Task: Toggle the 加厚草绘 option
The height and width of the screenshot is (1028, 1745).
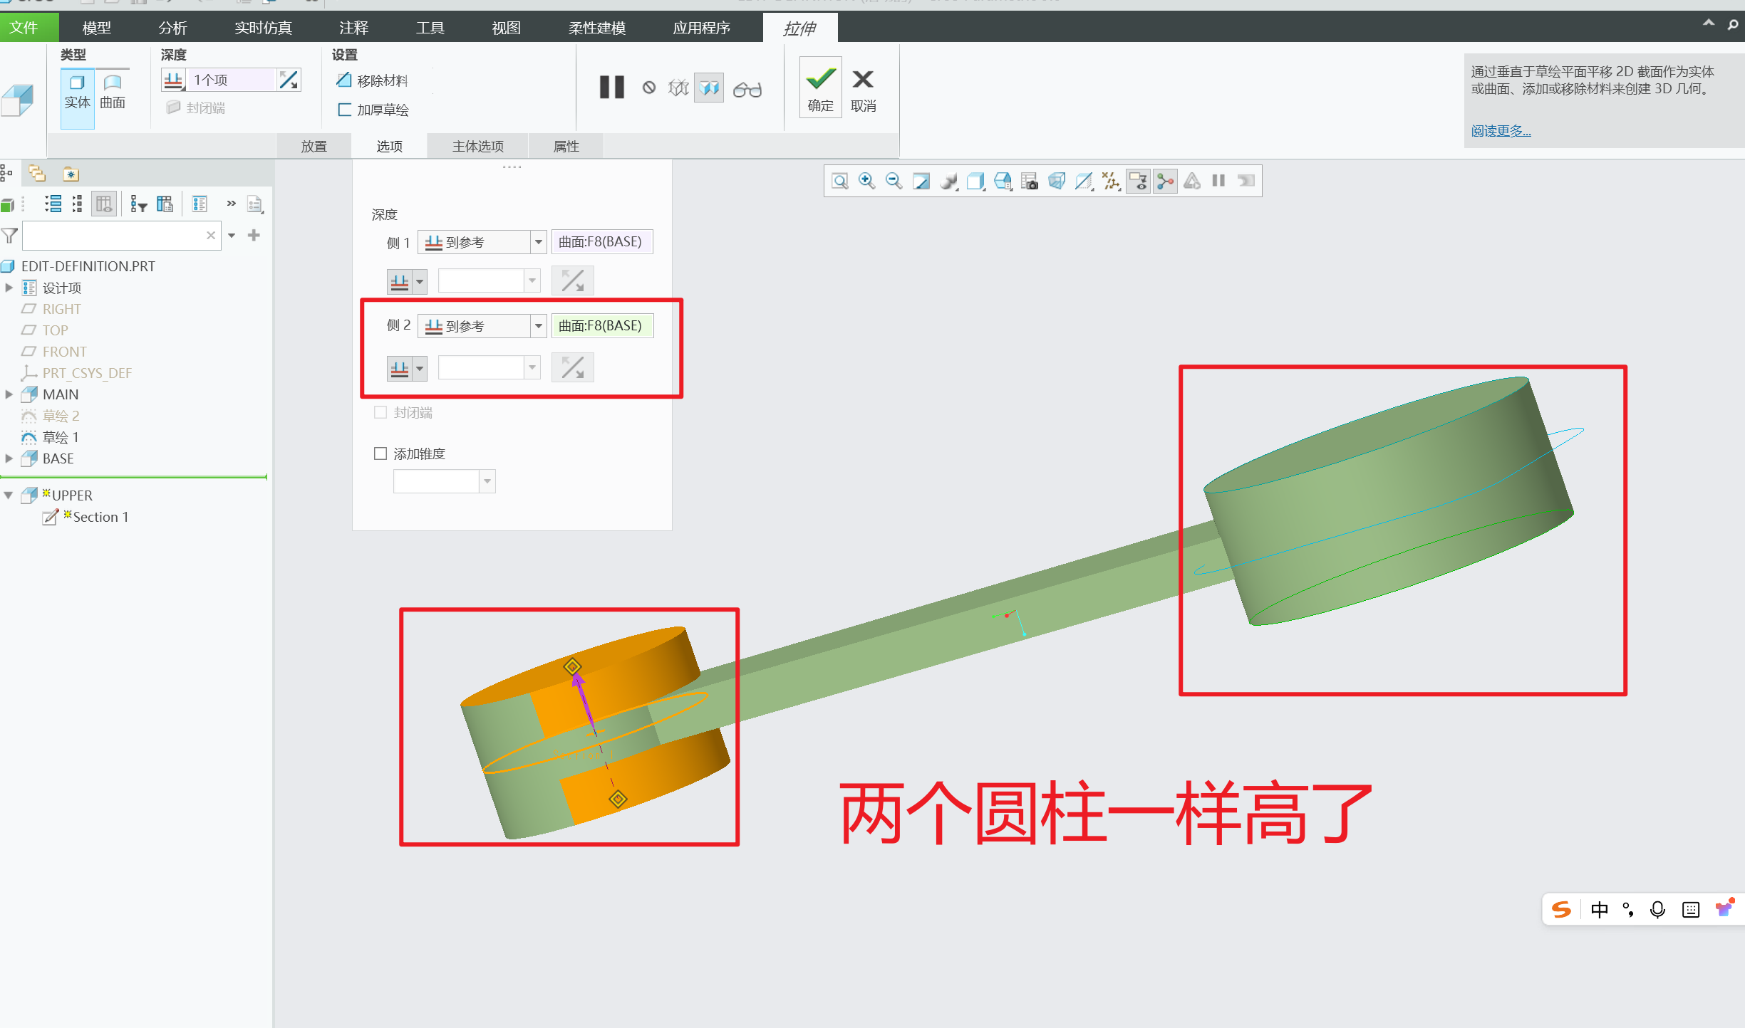Action: click(x=345, y=110)
